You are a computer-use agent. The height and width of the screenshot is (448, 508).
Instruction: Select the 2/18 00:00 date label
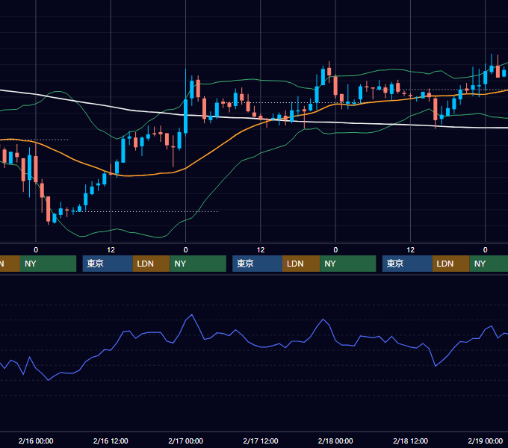click(x=335, y=441)
